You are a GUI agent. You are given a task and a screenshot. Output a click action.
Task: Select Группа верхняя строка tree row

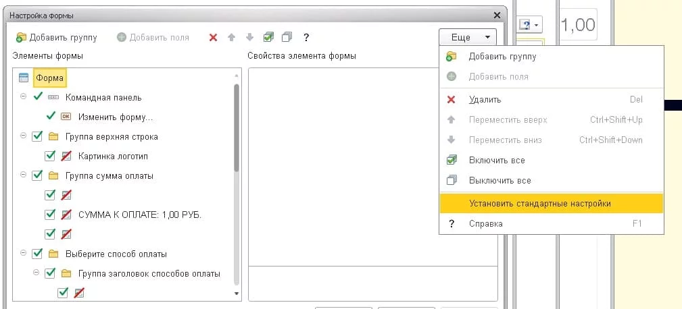pos(112,137)
